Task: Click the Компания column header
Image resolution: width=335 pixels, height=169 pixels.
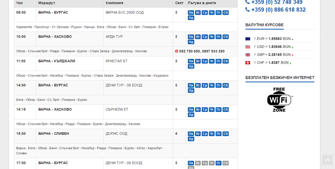Action: [x=114, y=3]
